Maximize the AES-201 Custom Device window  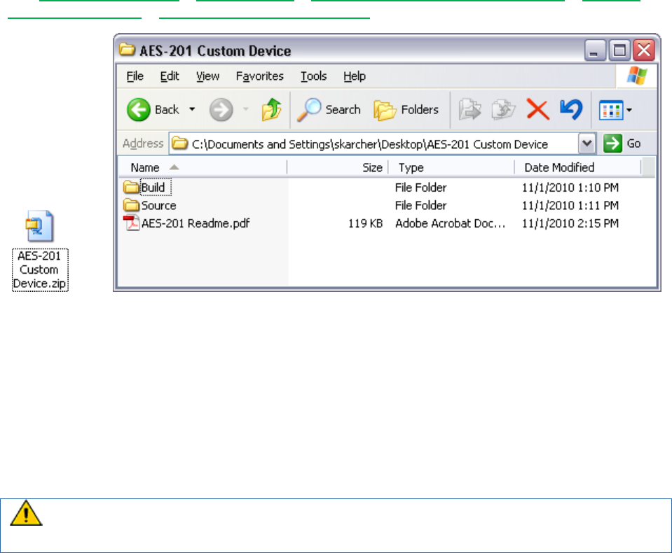[619, 50]
